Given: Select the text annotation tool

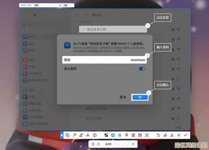Looking at the screenshot, I should coord(88,135).
